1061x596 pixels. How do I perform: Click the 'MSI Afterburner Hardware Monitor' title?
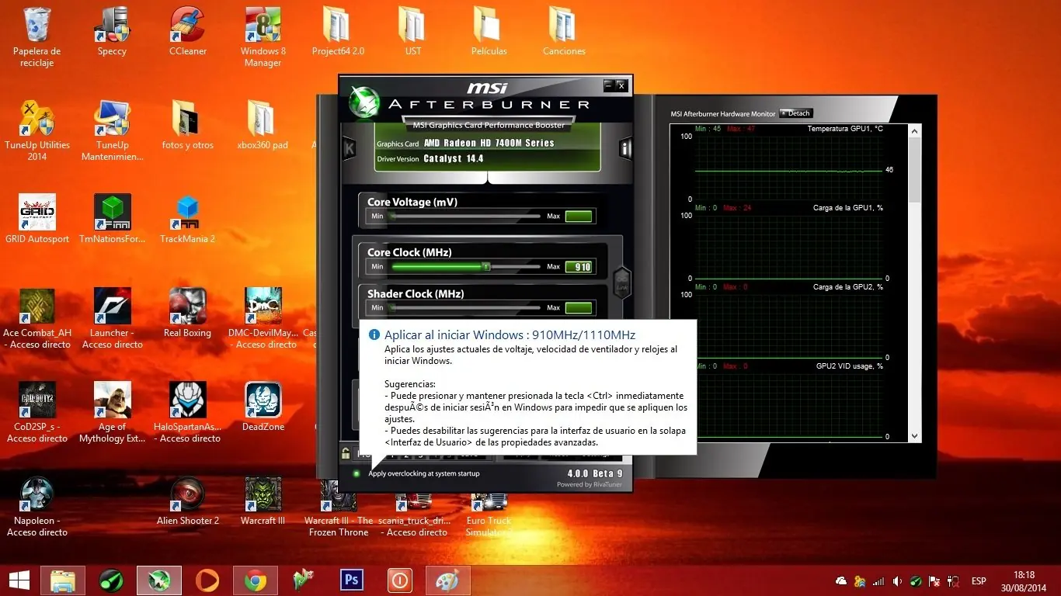point(723,114)
